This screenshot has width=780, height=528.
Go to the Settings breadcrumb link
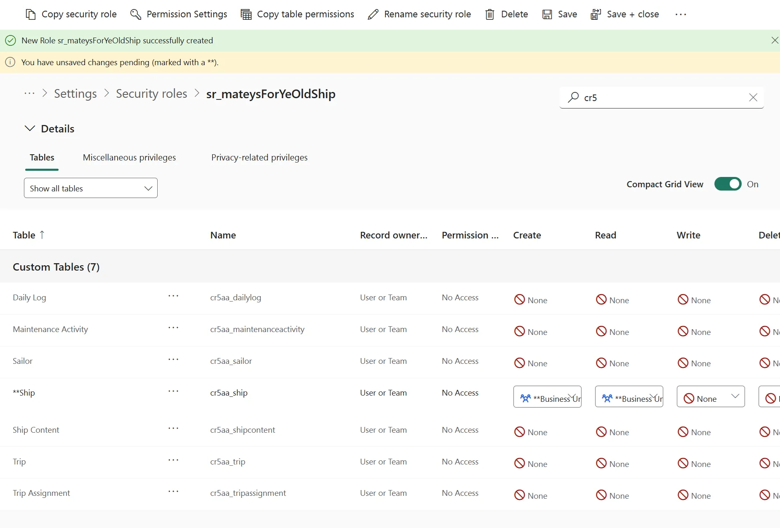pos(76,94)
